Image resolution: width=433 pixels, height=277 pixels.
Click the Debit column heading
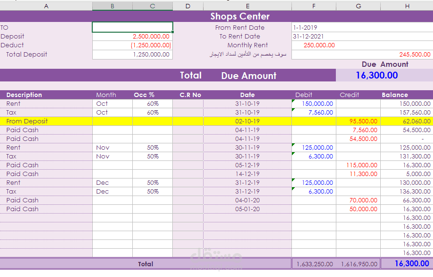pyautogui.click(x=304, y=95)
